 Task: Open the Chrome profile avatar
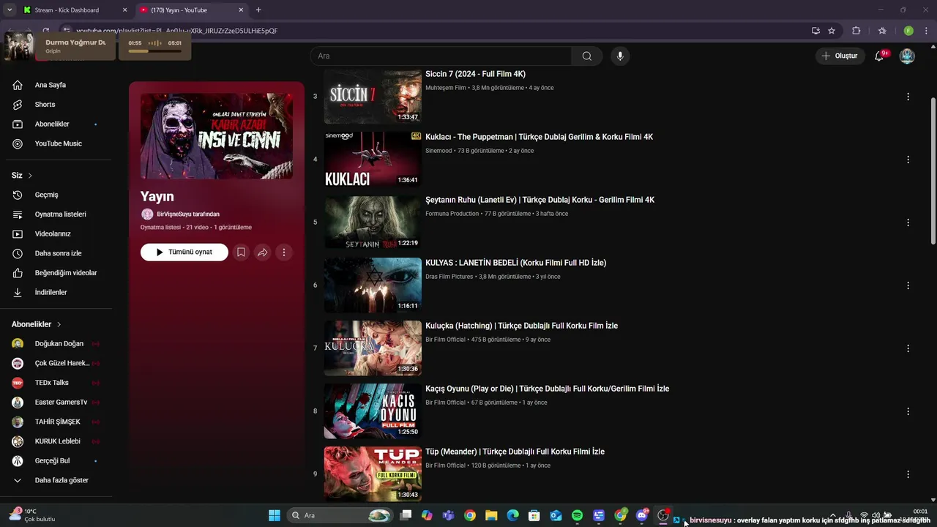tap(908, 31)
